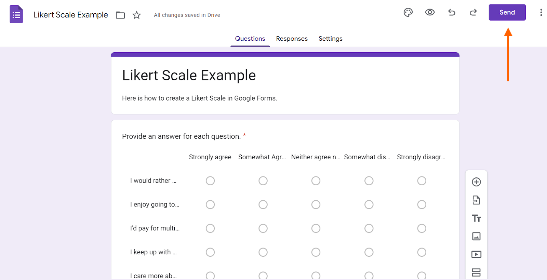547x280 pixels.
Task: Add an image to form
Action: [x=476, y=236]
